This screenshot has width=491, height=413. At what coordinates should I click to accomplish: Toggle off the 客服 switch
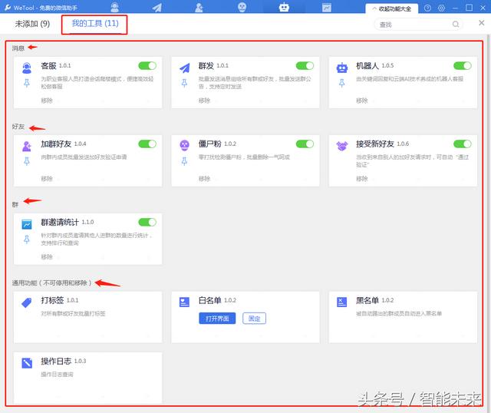[x=147, y=65]
